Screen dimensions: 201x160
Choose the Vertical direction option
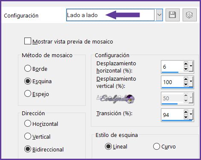point(28,136)
